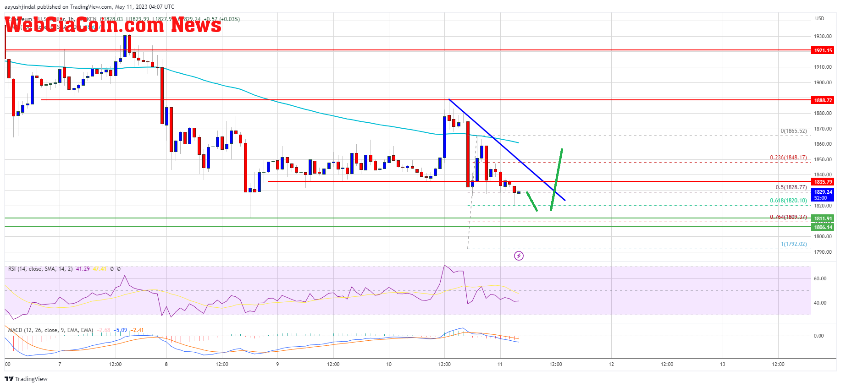
Task: Click the blue MACD value -5.09
Action: point(121,330)
